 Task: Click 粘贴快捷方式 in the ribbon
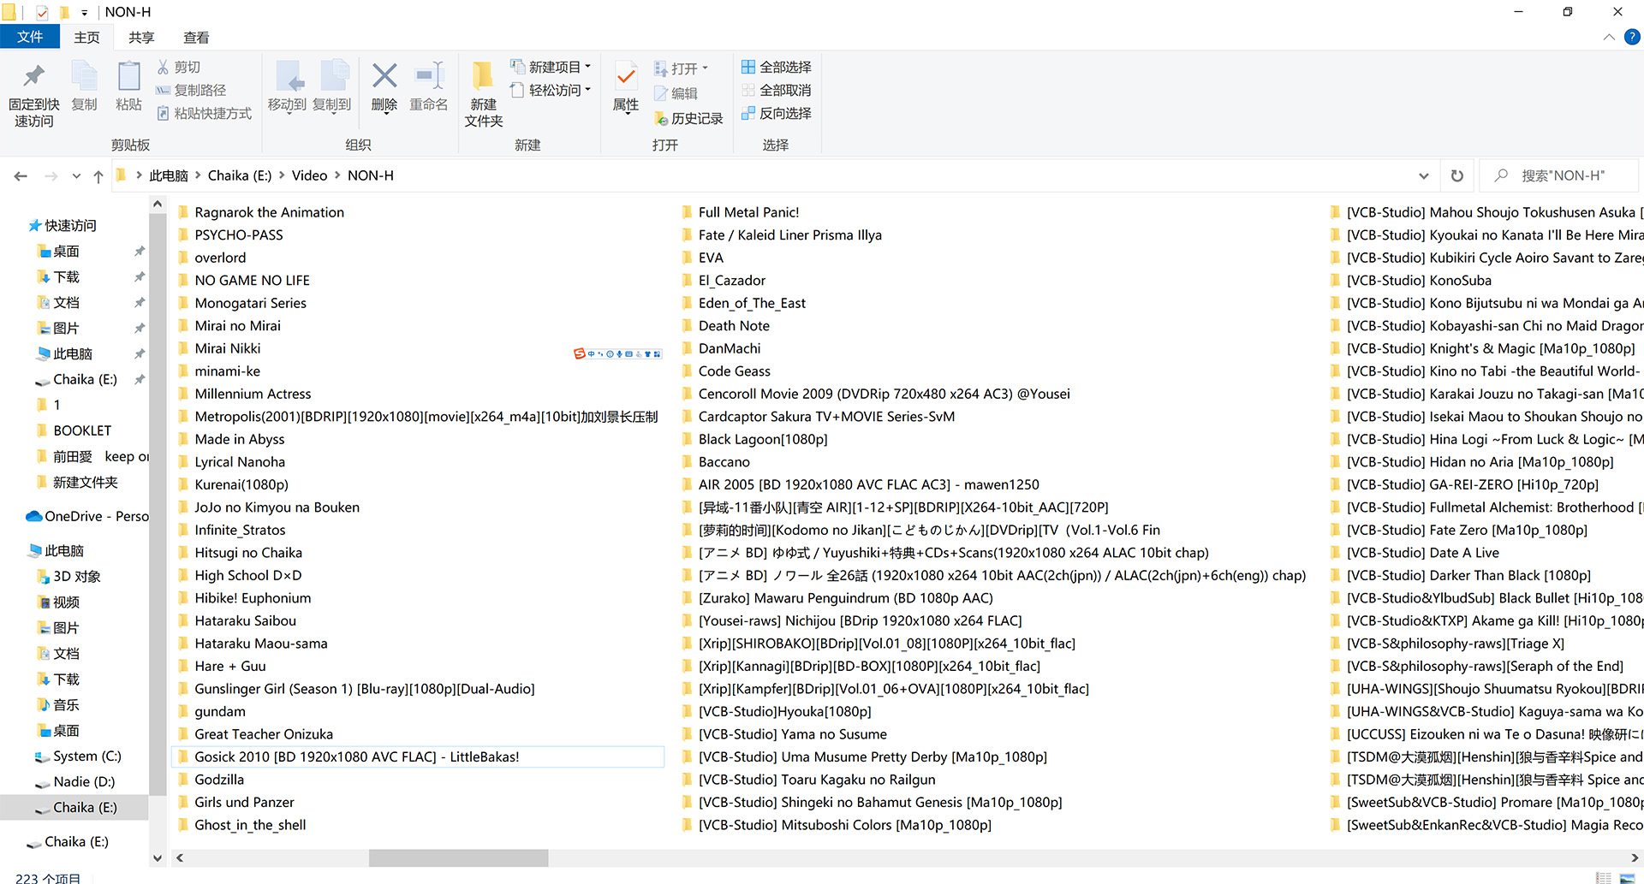click(x=204, y=113)
